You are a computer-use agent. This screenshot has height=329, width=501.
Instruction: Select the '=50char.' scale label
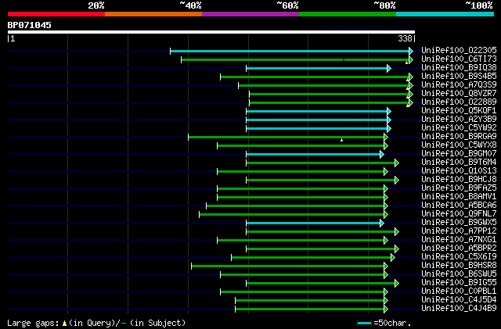(x=392, y=323)
